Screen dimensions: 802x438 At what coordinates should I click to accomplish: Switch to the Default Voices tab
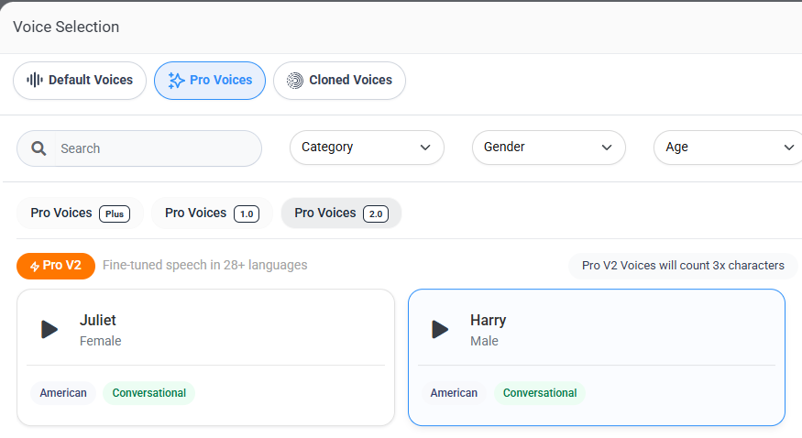(80, 81)
